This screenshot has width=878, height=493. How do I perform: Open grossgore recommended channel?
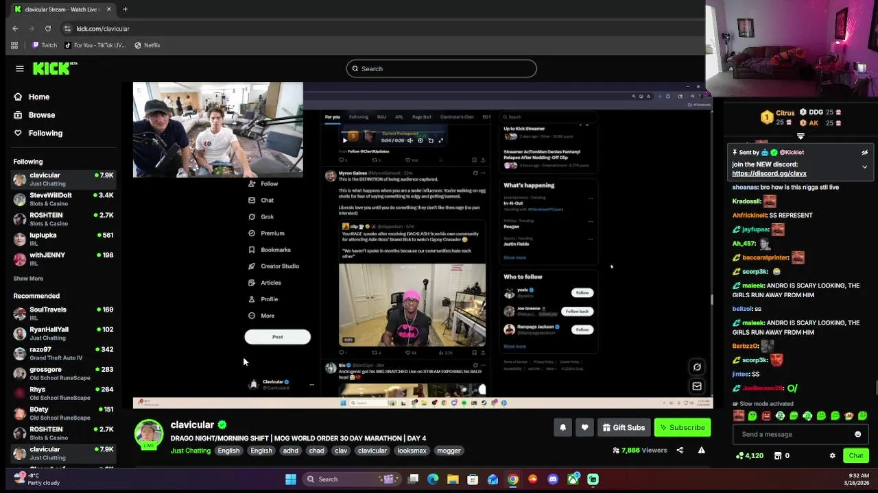(63, 373)
